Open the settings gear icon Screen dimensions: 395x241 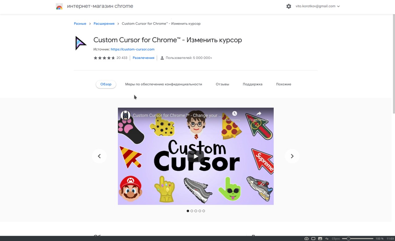(x=289, y=6)
